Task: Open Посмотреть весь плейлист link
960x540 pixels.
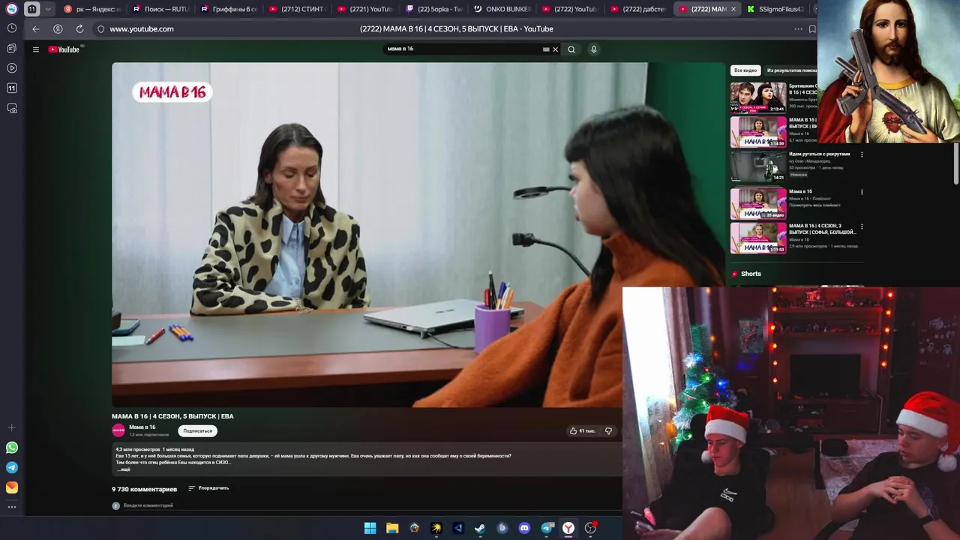Action: (x=814, y=205)
